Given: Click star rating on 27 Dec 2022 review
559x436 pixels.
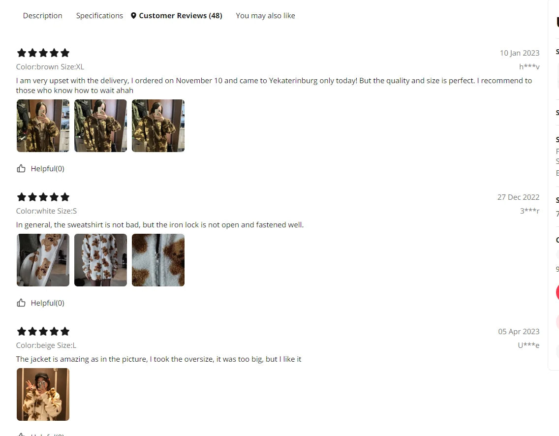Looking at the screenshot, I should point(43,197).
